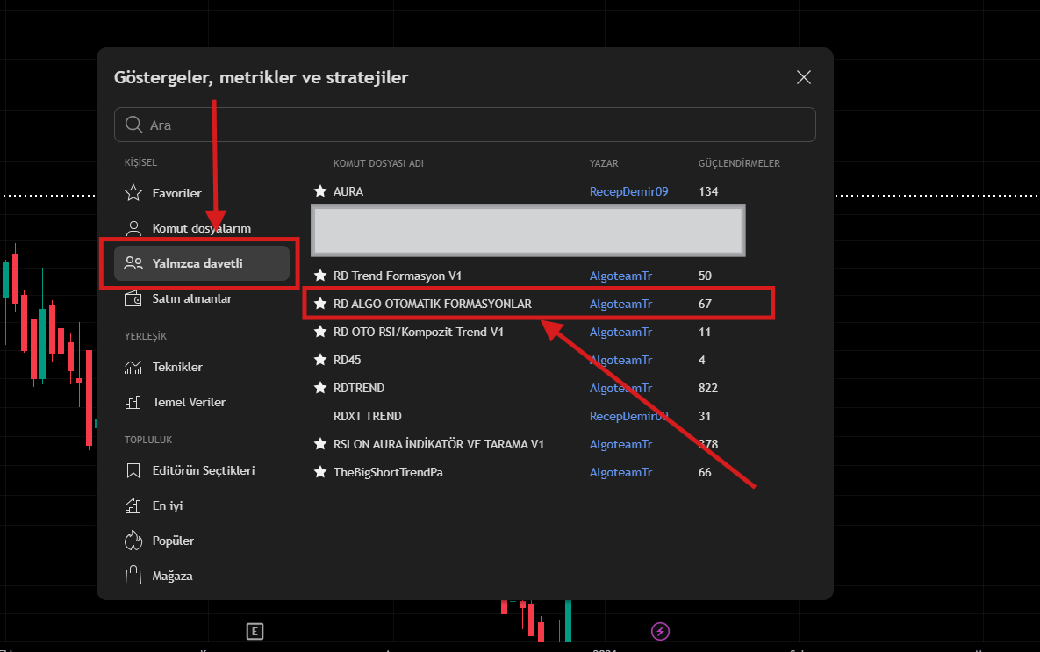Click the Komut dosyalarım person icon
1040x652 pixels.
[133, 228]
